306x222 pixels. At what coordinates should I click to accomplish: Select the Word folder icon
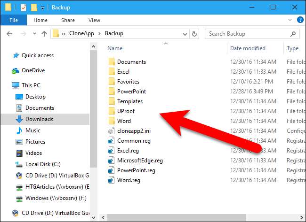[112, 121]
